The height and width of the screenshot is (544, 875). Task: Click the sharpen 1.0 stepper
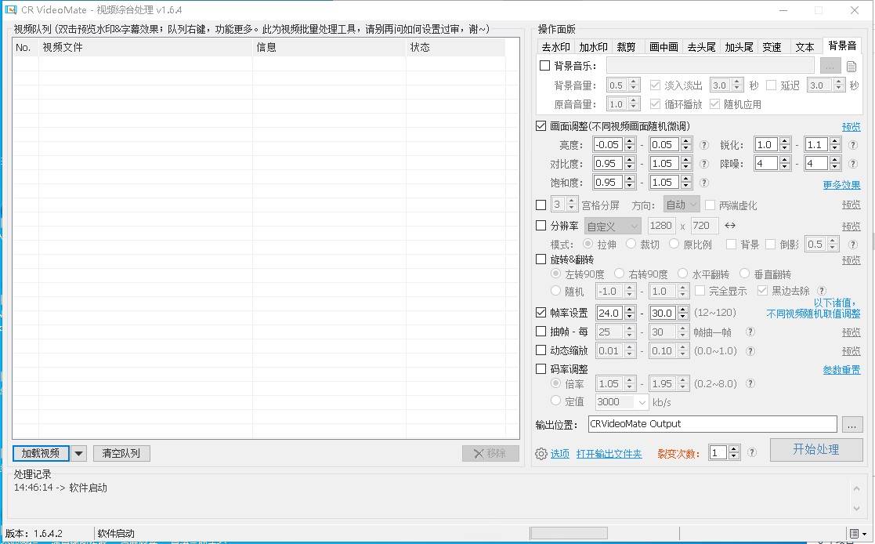click(785, 145)
